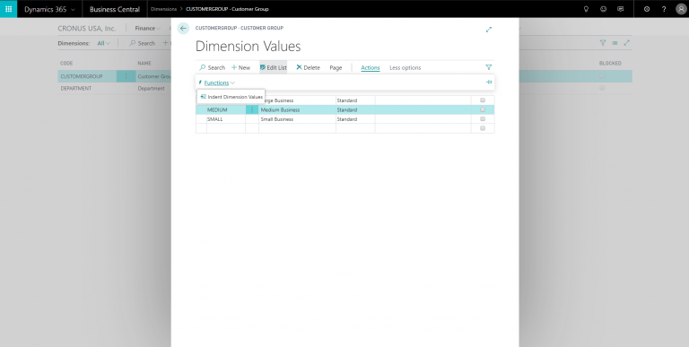Pin the Functions action bar
This screenshot has width=689, height=347.
point(489,82)
